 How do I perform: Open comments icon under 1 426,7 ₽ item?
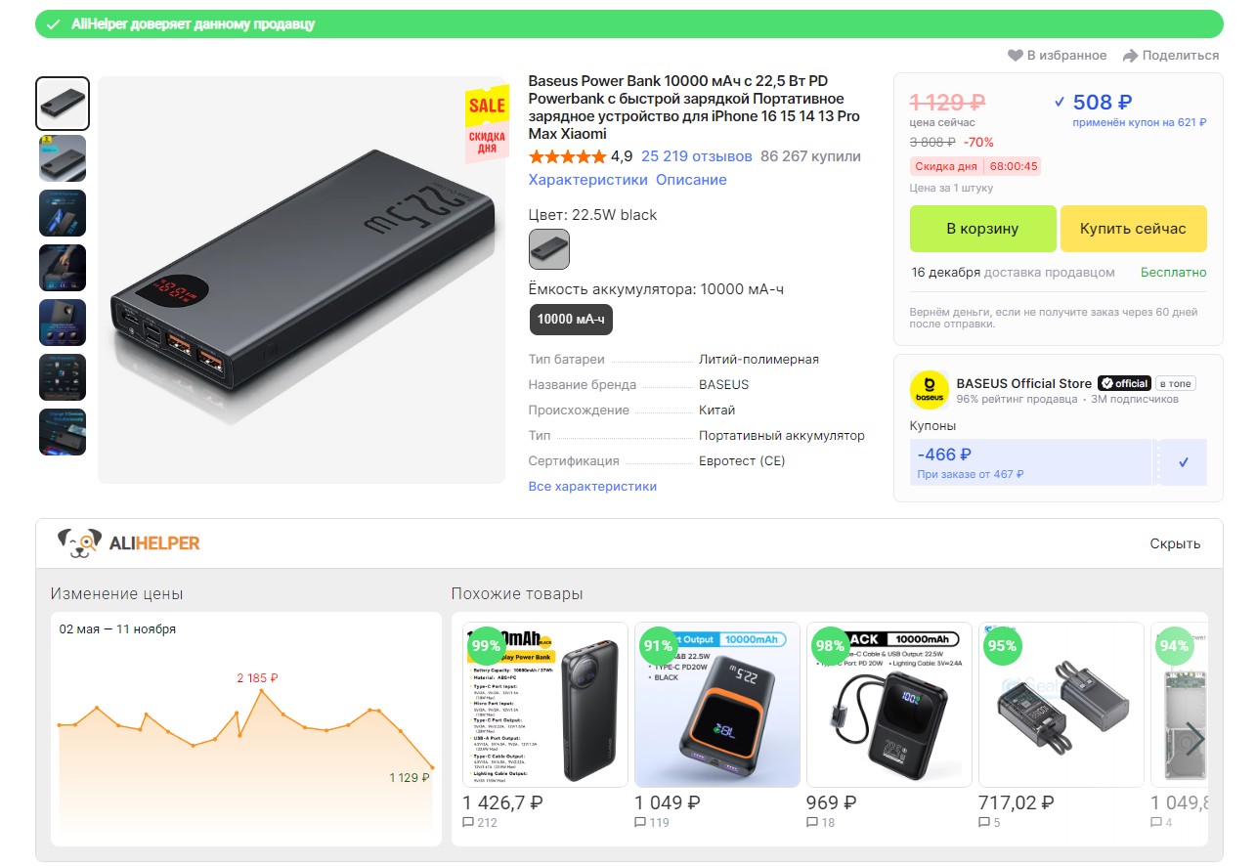[468, 823]
